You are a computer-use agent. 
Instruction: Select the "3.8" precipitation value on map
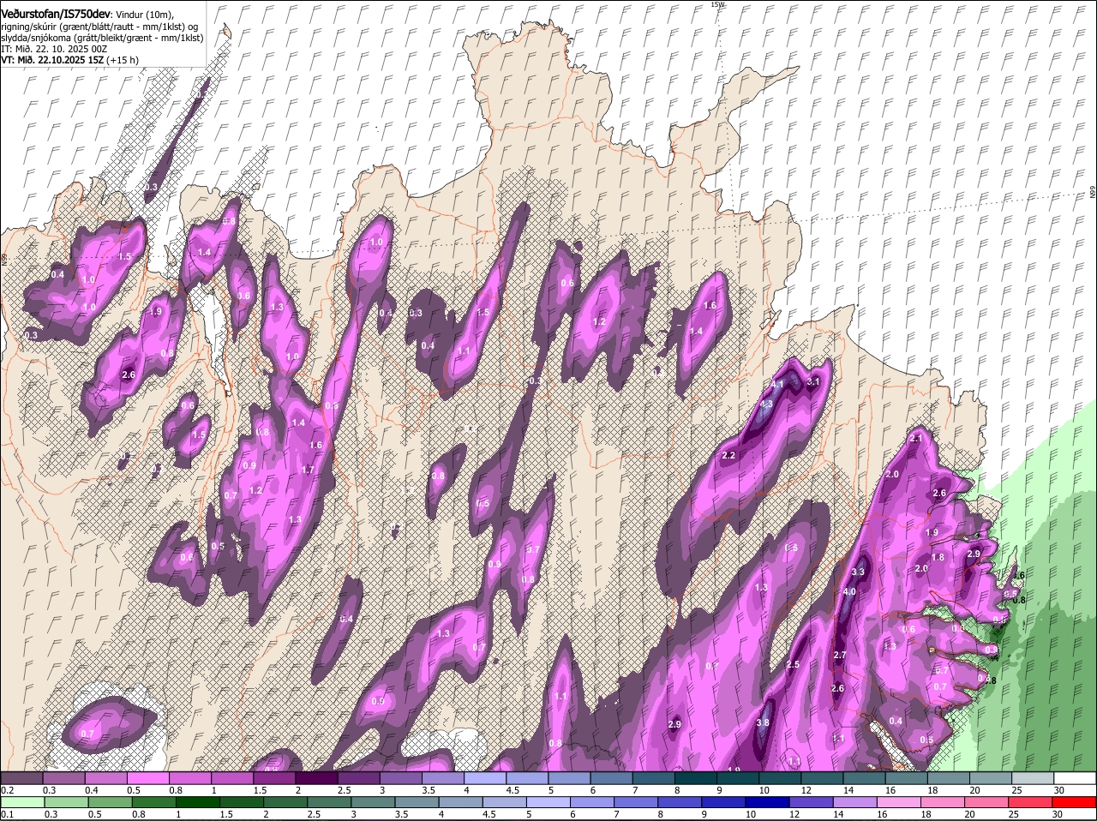point(763,723)
